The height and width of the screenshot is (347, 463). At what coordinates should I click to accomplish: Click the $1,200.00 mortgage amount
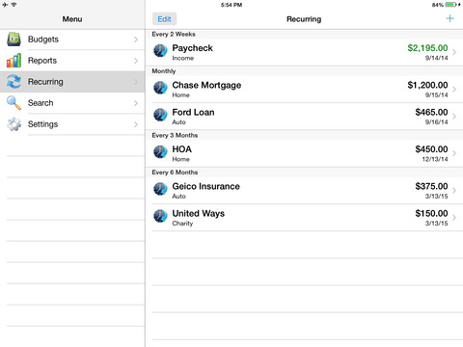pyautogui.click(x=427, y=85)
